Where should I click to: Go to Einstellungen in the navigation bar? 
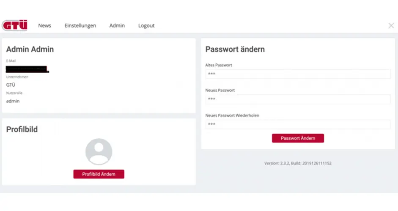coord(80,25)
